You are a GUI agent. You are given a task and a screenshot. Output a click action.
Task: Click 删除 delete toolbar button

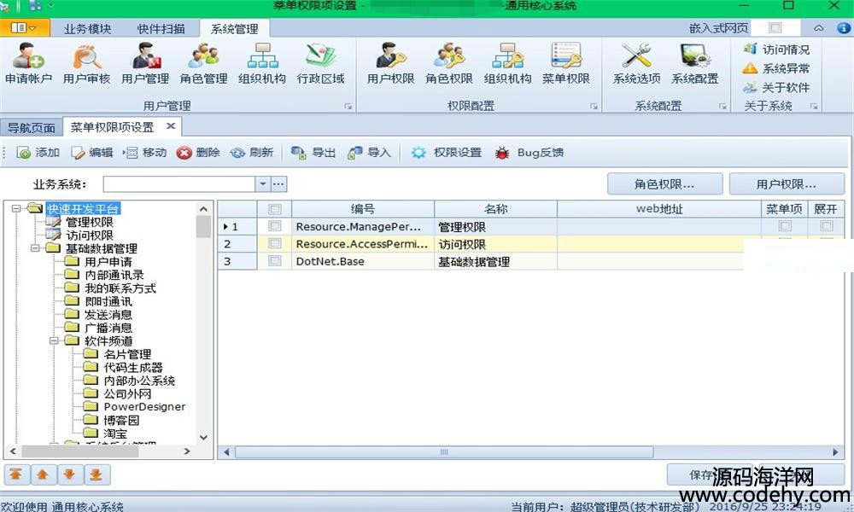point(198,153)
